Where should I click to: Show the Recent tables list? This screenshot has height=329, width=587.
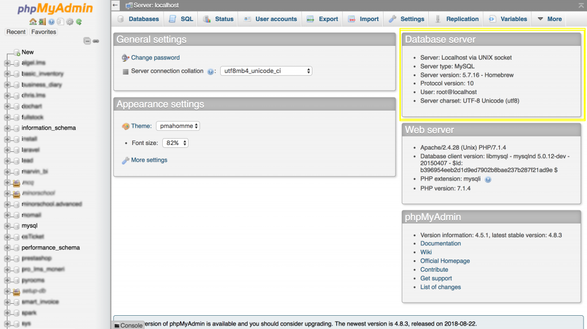click(15, 32)
